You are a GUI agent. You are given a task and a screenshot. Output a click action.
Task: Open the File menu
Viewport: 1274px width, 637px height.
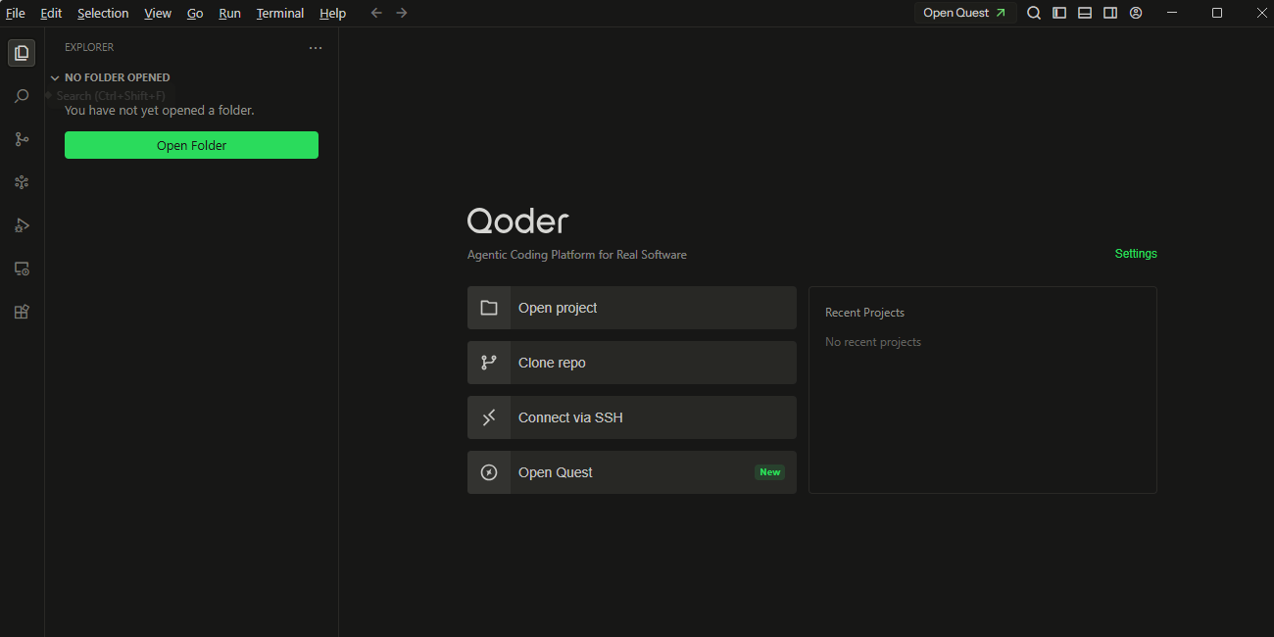(16, 13)
